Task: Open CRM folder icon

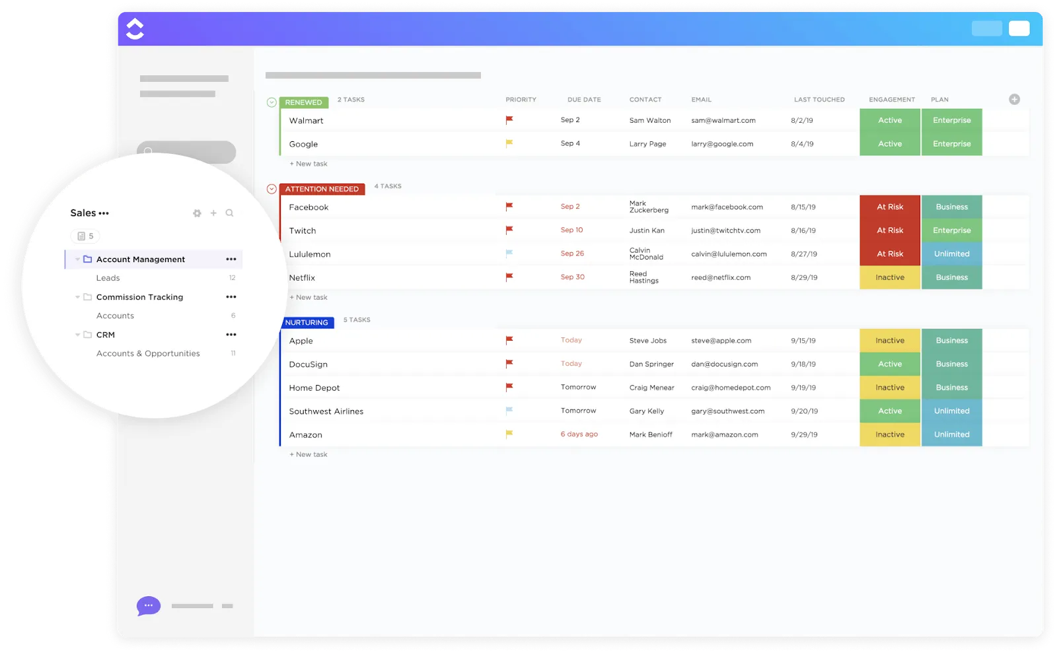Action: (x=87, y=335)
